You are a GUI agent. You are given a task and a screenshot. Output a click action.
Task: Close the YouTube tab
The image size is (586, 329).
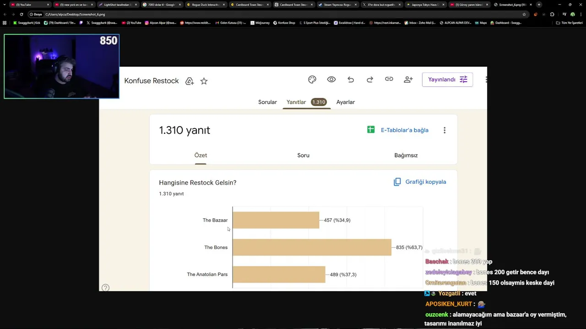(x=48, y=5)
